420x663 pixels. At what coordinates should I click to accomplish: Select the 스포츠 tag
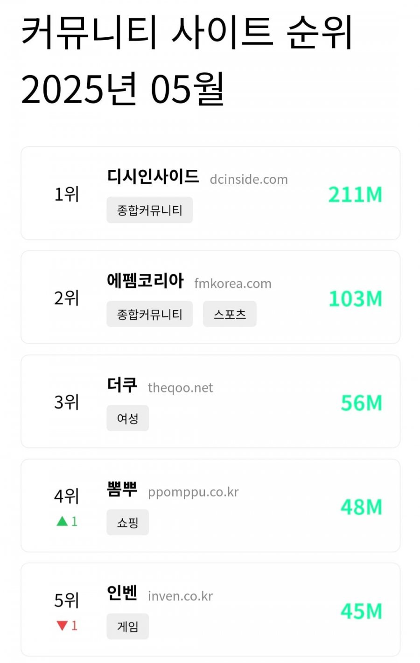pyautogui.click(x=230, y=314)
